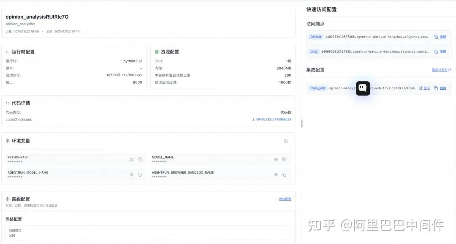Click the 高级配置 gear icon
This screenshot has height=244, width=456.
pos(8,199)
